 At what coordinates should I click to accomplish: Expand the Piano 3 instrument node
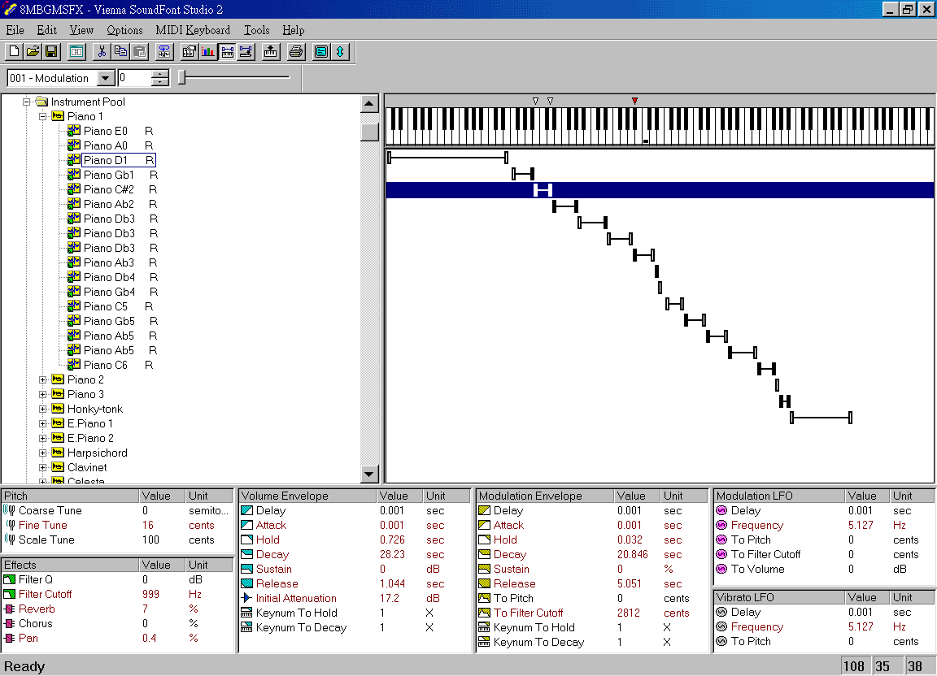[42, 394]
